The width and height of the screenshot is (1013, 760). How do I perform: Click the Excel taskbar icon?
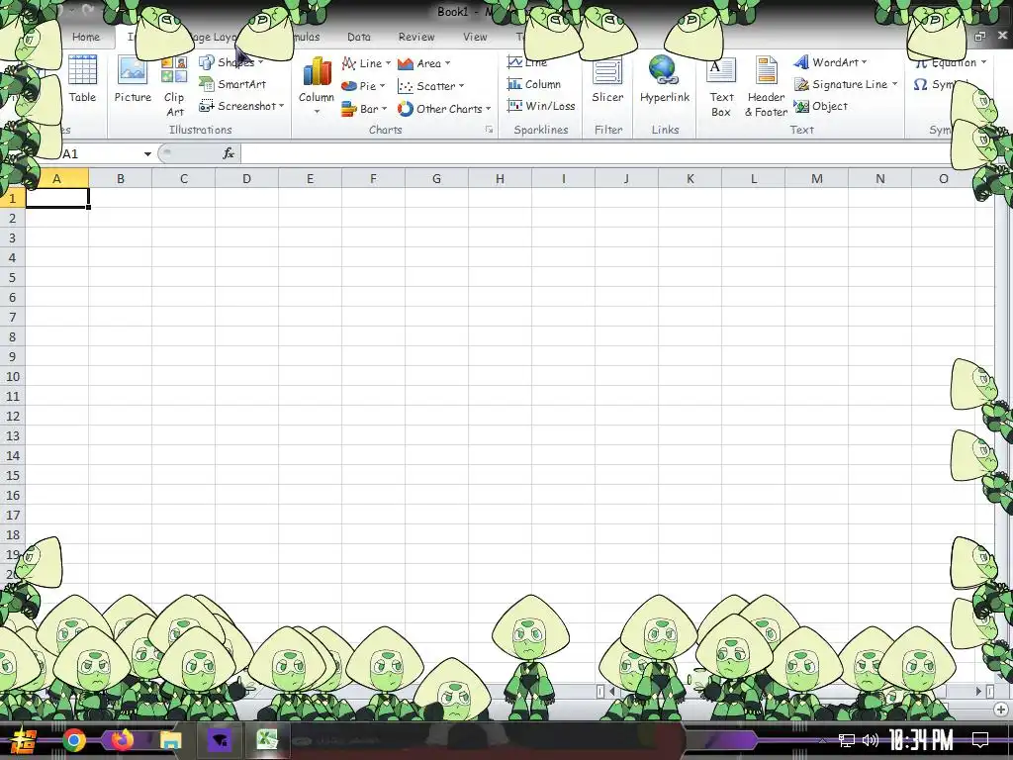point(267,740)
